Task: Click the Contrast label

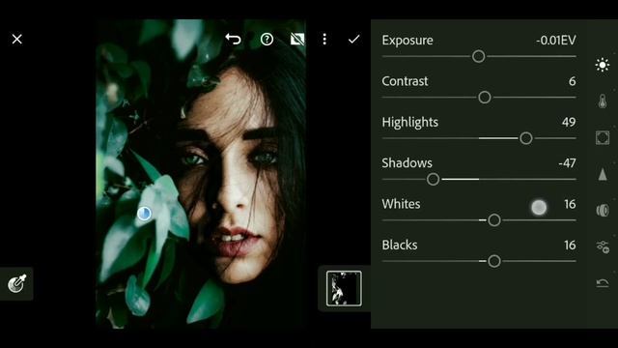Action: (405, 81)
